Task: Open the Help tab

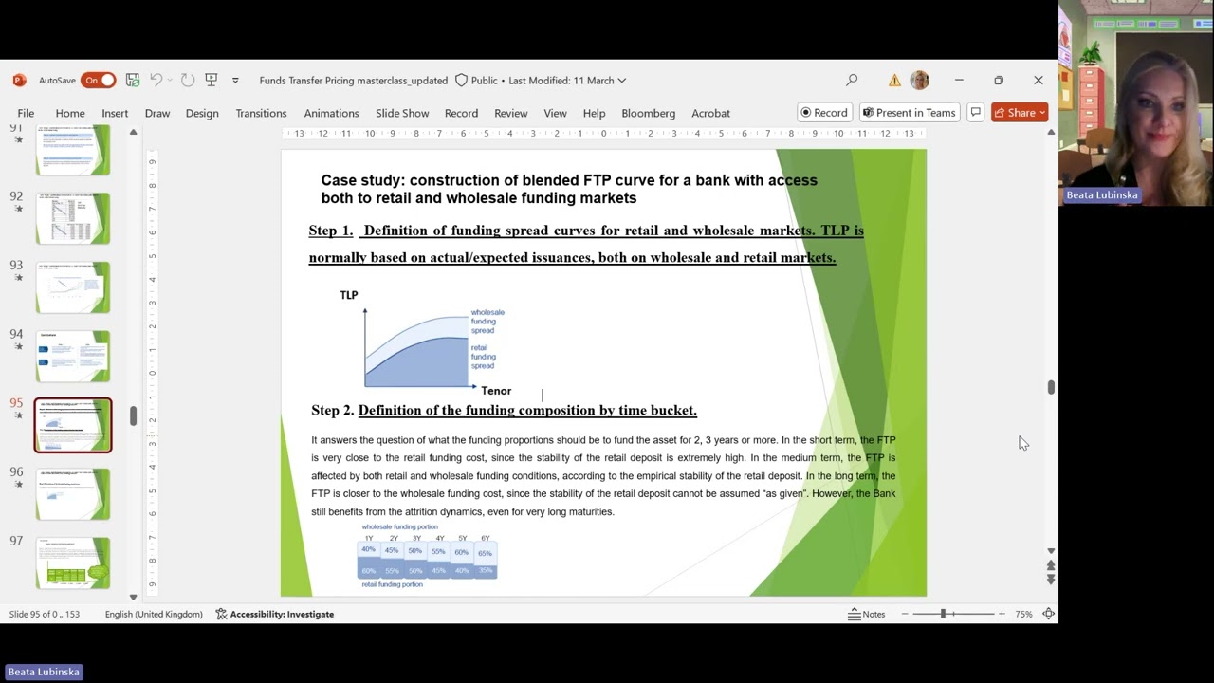Action: tap(594, 113)
